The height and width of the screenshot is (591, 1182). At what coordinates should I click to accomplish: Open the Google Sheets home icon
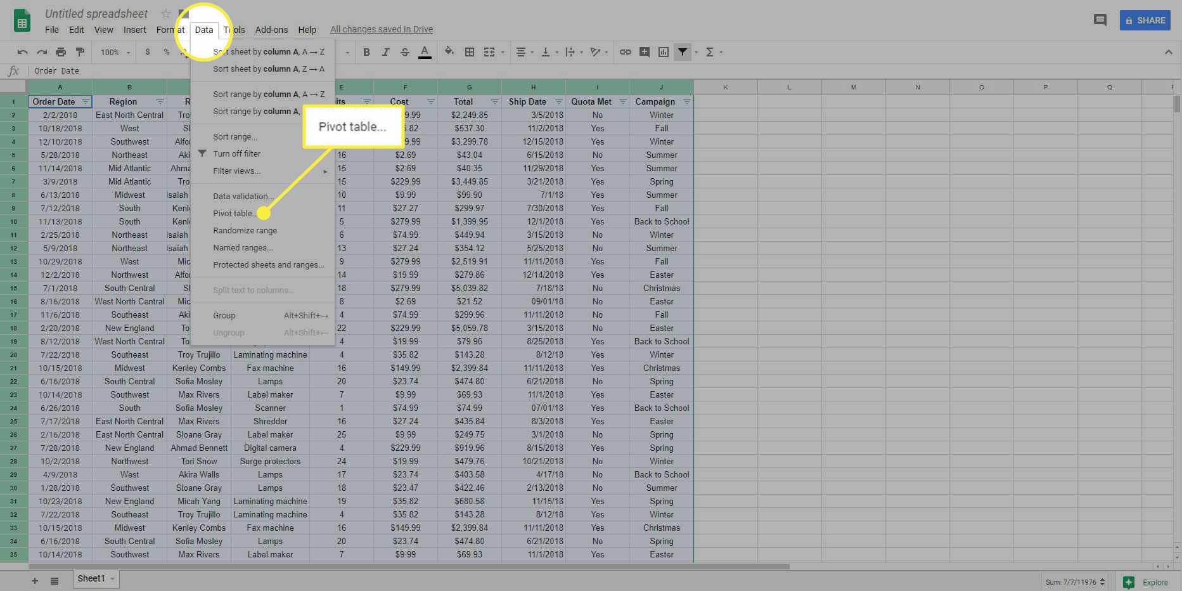(x=22, y=20)
